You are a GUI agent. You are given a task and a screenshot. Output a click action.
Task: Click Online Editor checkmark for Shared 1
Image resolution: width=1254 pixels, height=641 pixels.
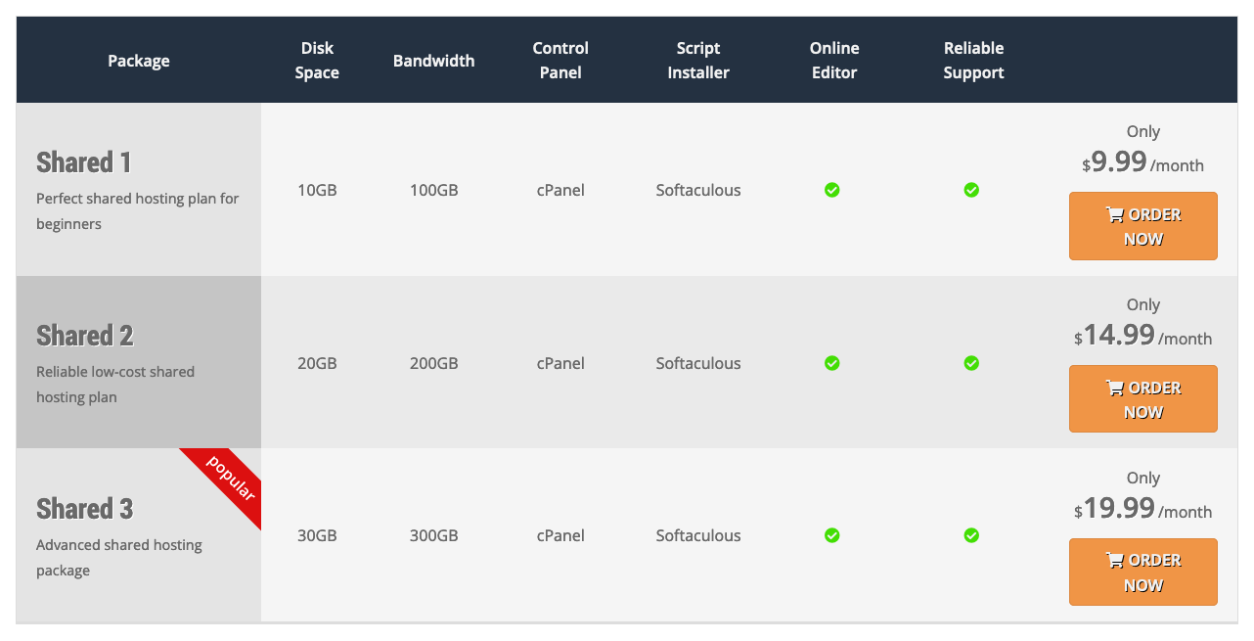(831, 190)
